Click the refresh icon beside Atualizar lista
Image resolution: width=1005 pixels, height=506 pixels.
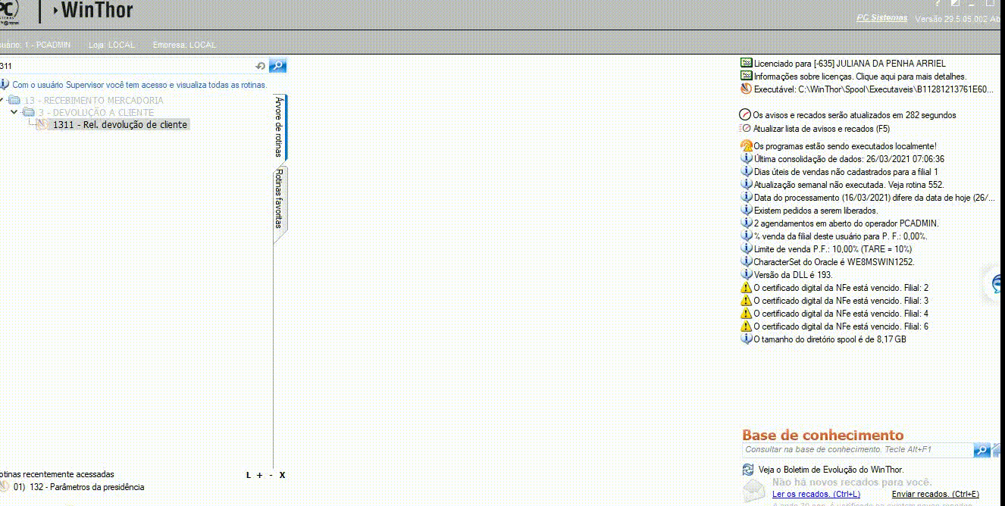[746, 129]
